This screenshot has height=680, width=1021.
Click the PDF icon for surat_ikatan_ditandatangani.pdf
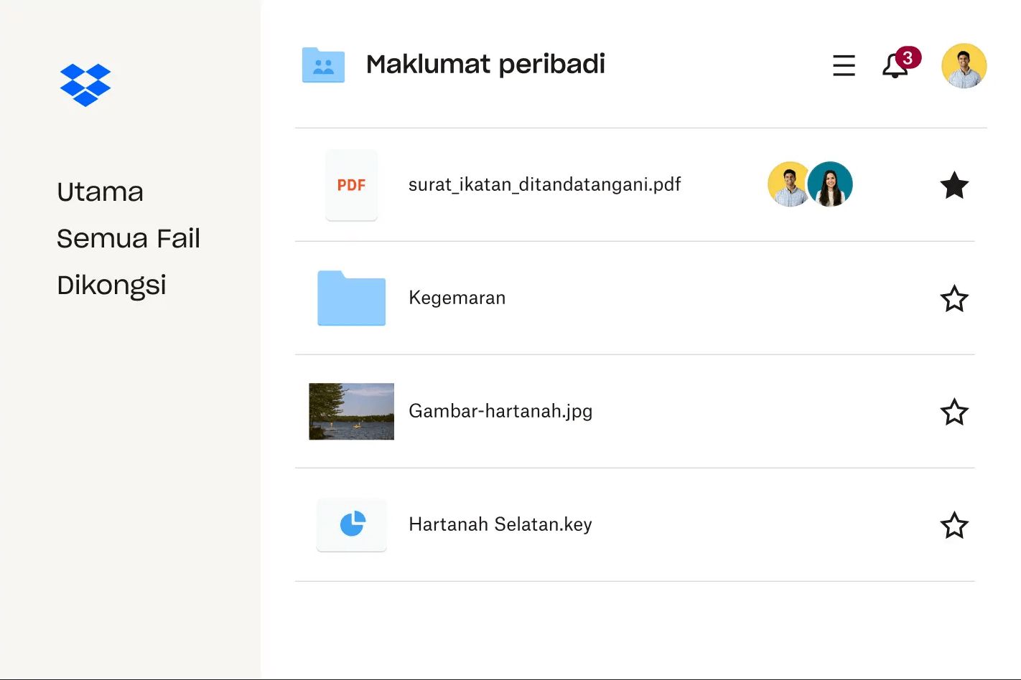click(351, 185)
